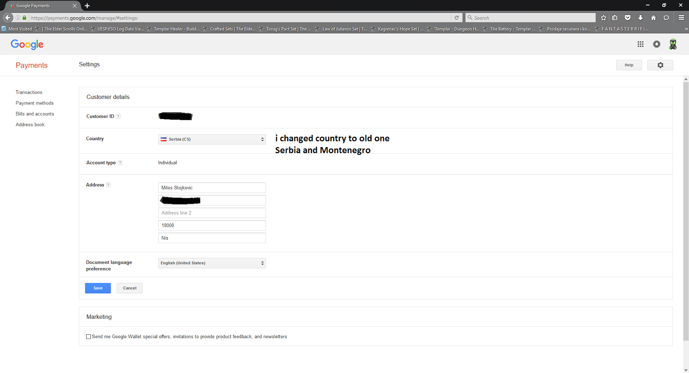
Task: Open the Crafted Sets bookmark
Action: 229,29
